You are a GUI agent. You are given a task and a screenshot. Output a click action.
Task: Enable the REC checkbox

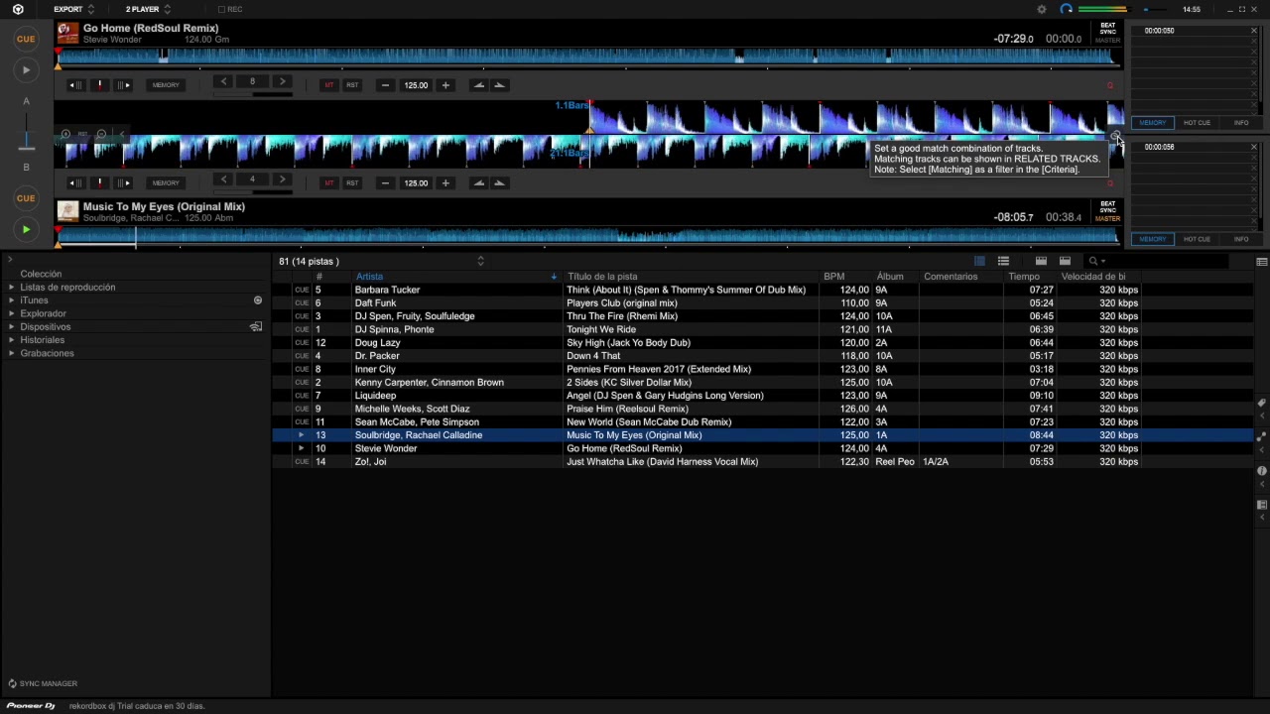click(220, 10)
